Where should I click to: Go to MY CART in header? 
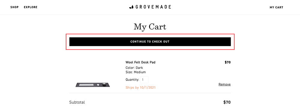coord(276,8)
